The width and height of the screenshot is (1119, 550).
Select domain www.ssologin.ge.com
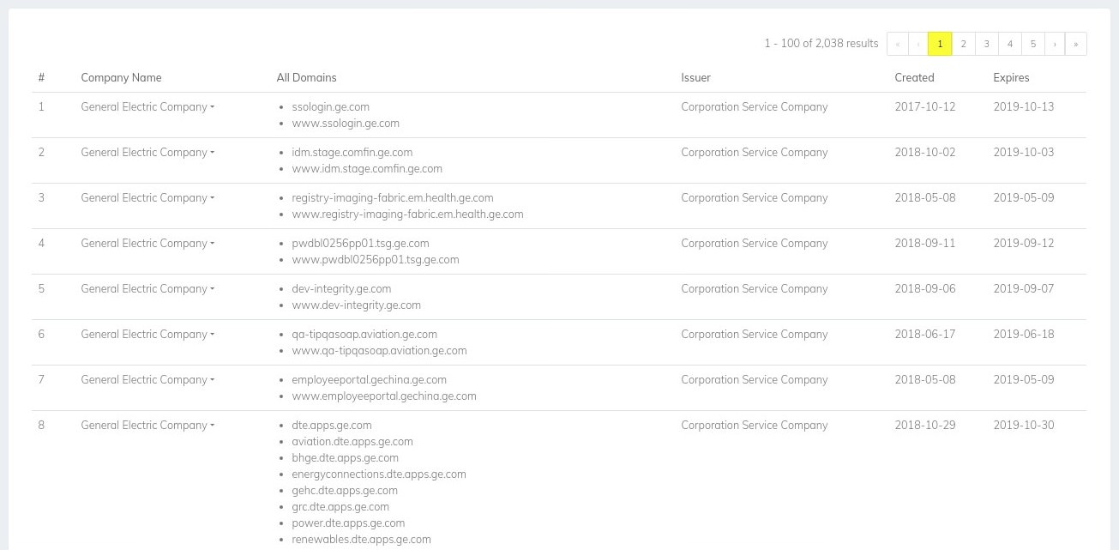(x=346, y=124)
